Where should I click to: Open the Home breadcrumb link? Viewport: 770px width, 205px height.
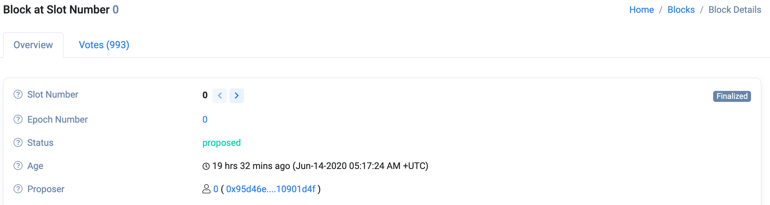642,9
